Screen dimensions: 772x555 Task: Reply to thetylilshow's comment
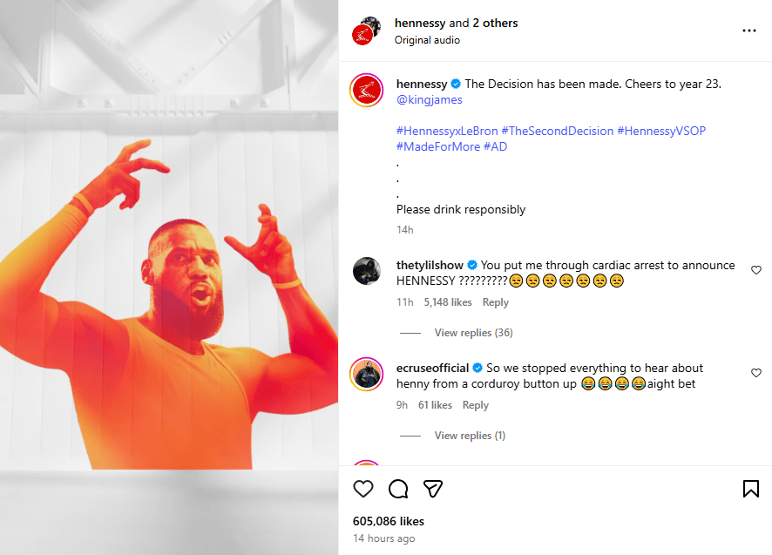click(x=495, y=302)
